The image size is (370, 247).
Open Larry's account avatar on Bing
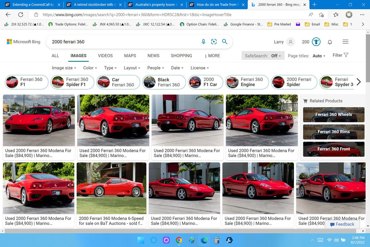(x=290, y=42)
